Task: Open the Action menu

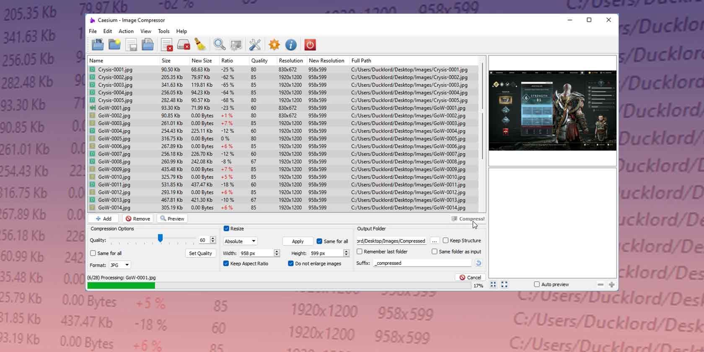Action: tap(126, 31)
